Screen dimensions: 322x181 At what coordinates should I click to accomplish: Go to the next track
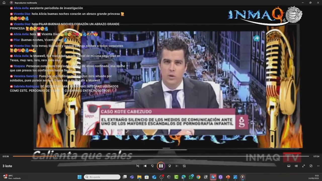pos(177,166)
